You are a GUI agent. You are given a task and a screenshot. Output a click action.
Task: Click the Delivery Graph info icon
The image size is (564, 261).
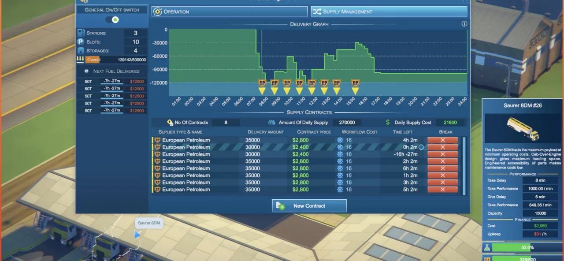point(464,24)
